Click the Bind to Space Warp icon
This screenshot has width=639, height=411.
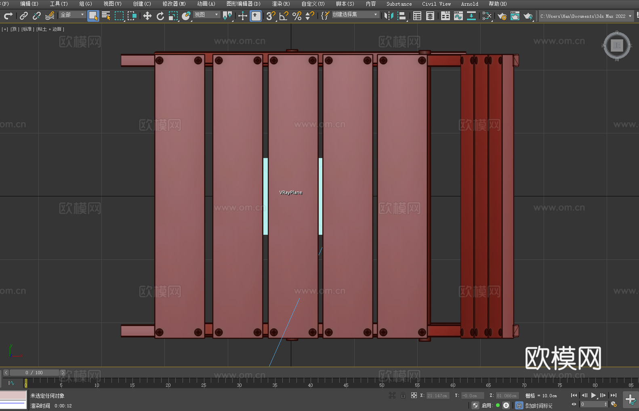(x=50, y=16)
